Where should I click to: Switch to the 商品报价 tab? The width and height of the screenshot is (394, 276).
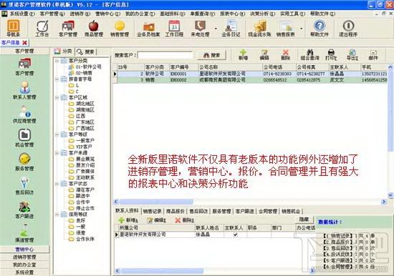[176, 211]
